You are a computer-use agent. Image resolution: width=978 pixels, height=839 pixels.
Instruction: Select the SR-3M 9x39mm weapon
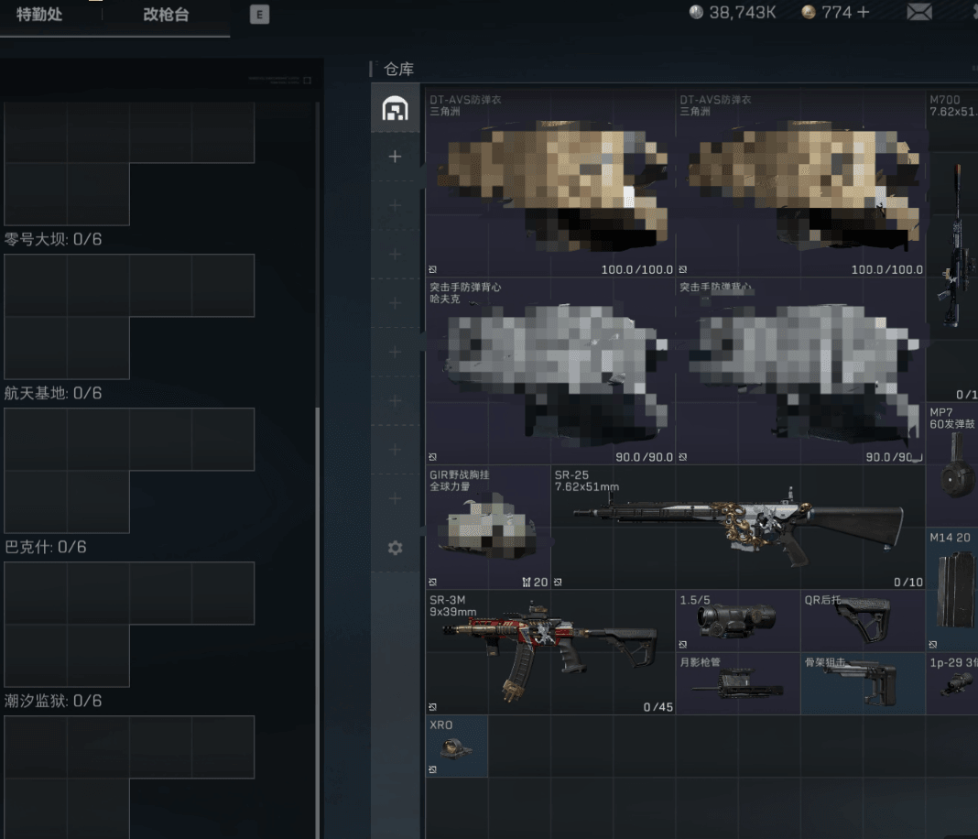click(549, 652)
